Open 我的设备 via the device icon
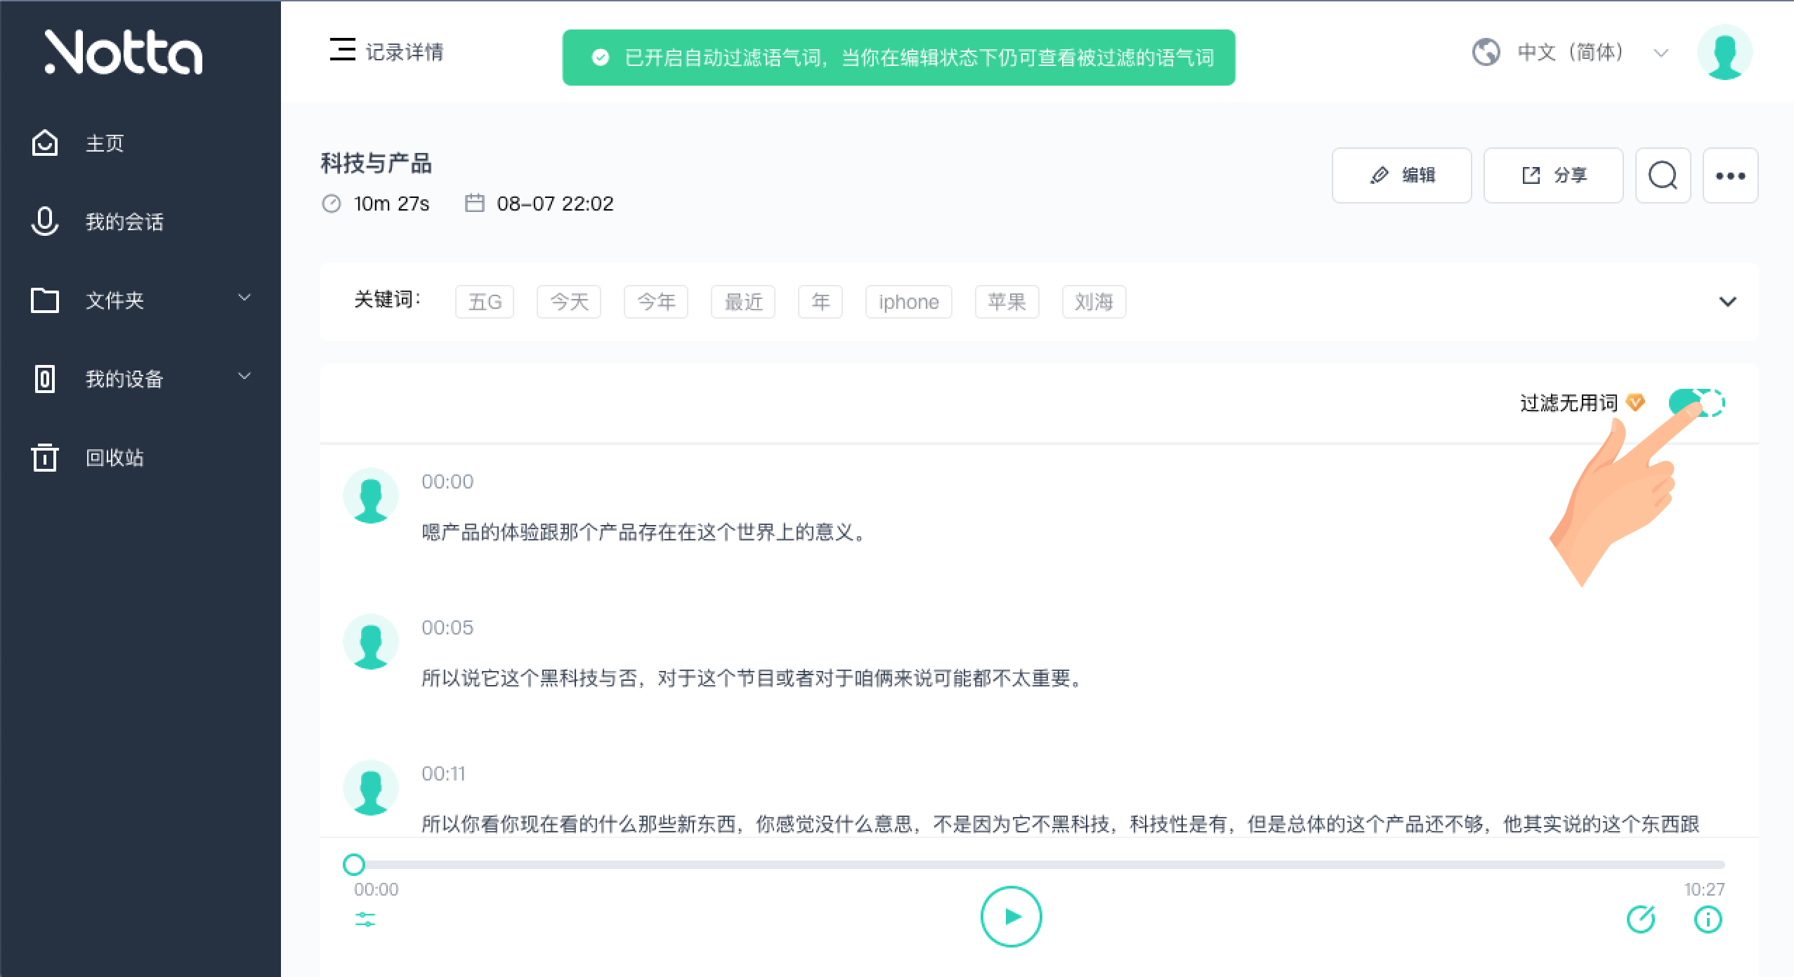The height and width of the screenshot is (977, 1794). coord(44,379)
